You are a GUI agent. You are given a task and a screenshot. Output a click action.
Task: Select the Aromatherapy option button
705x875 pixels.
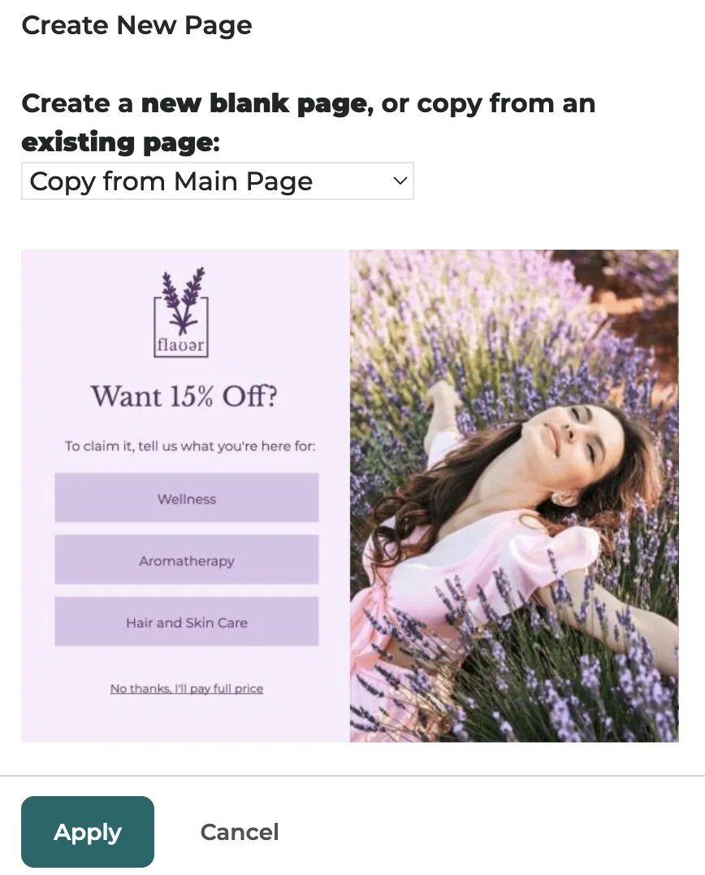click(187, 559)
